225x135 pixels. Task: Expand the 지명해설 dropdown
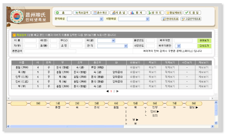(147, 19)
